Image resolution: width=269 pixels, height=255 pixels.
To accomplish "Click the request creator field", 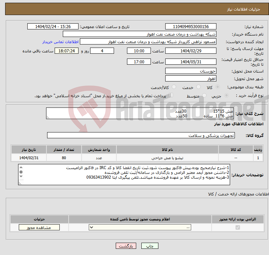I will (x=148, y=42).
